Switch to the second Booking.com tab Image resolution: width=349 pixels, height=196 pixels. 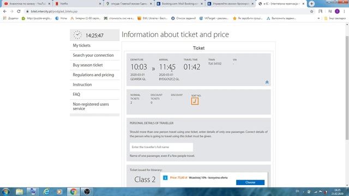pyautogui.click(x=230, y=4)
